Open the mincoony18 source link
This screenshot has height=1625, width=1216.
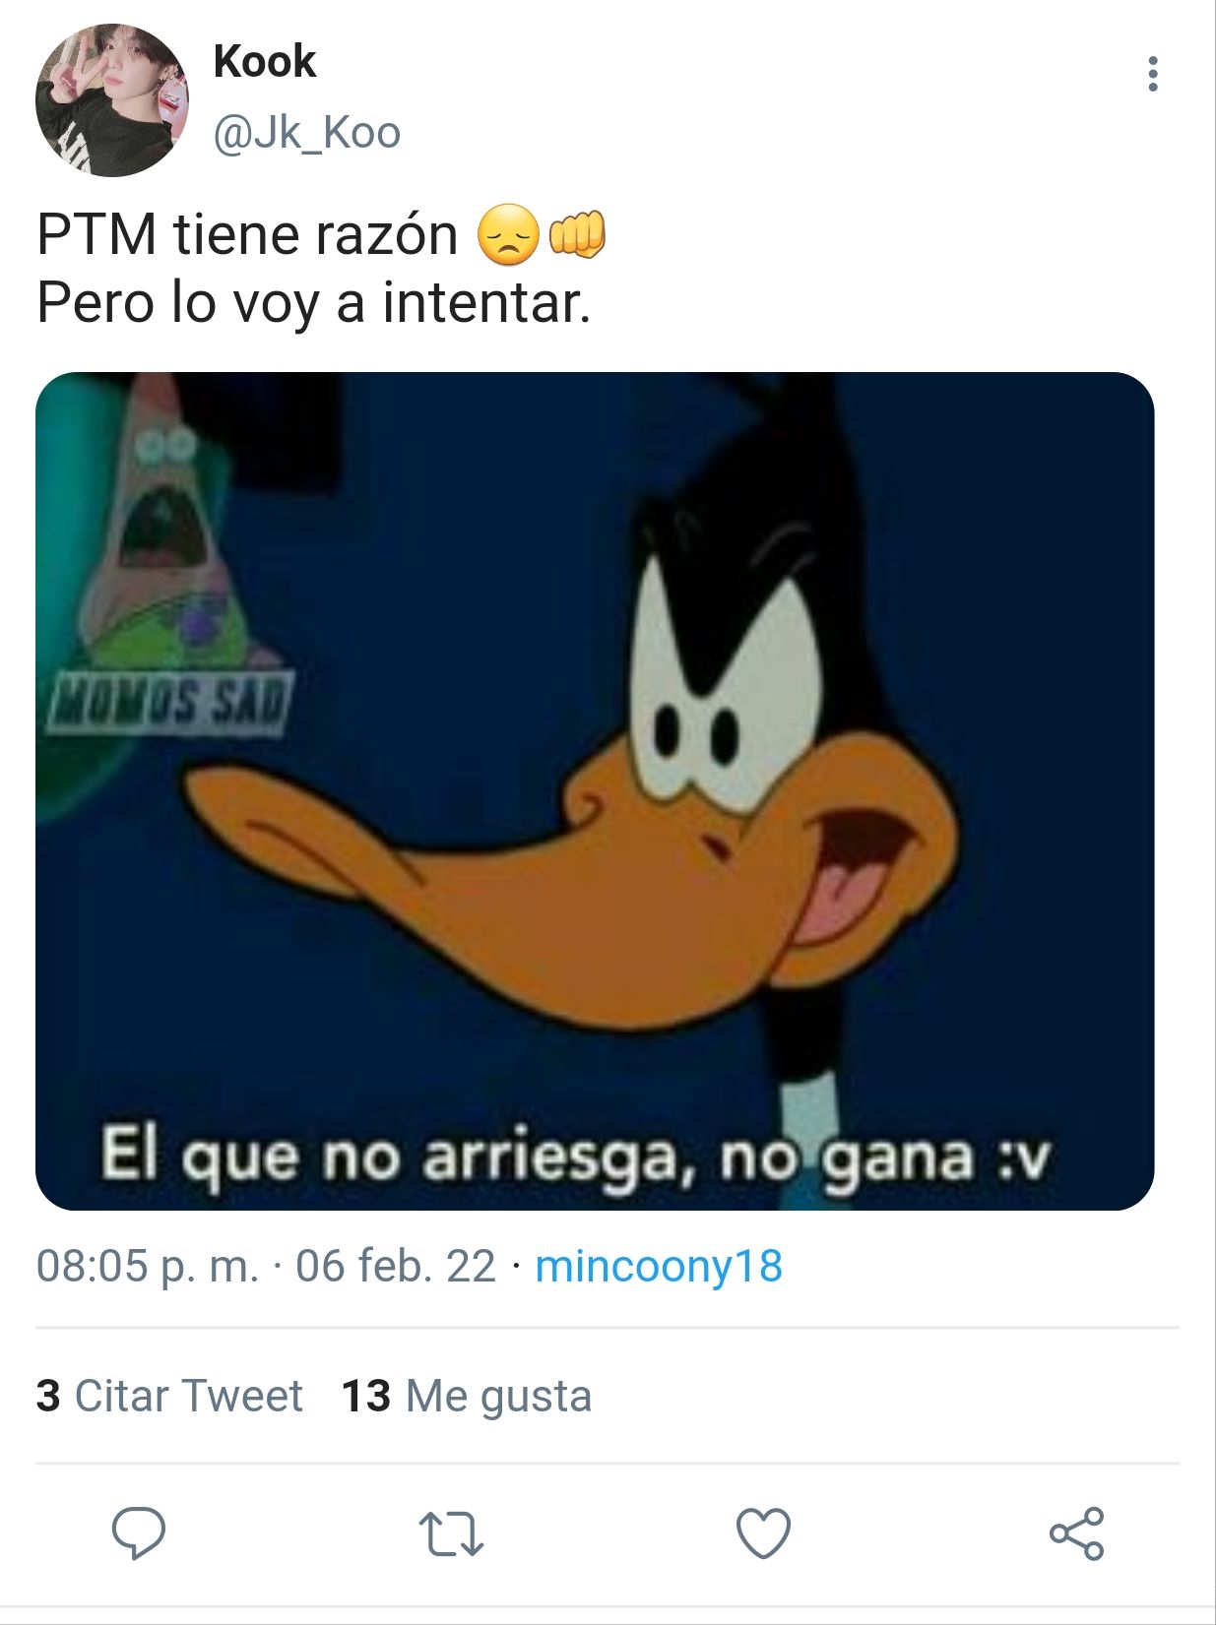pyautogui.click(x=659, y=1266)
